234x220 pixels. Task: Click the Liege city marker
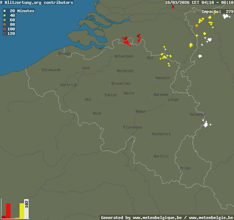click(x=167, y=102)
